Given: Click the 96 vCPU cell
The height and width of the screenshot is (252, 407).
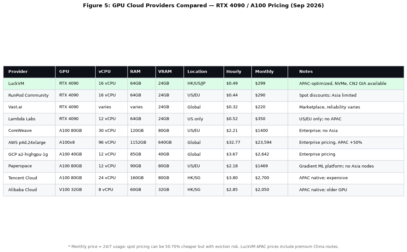Looking at the screenshot, I should 111,143.
